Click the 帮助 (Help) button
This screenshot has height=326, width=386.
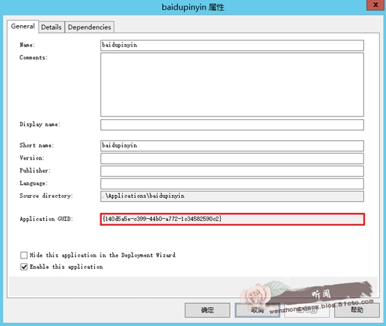pos(357,310)
